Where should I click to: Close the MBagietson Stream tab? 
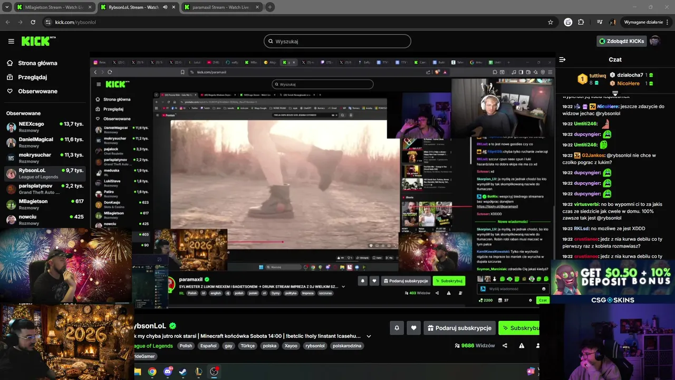[x=90, y=7]
